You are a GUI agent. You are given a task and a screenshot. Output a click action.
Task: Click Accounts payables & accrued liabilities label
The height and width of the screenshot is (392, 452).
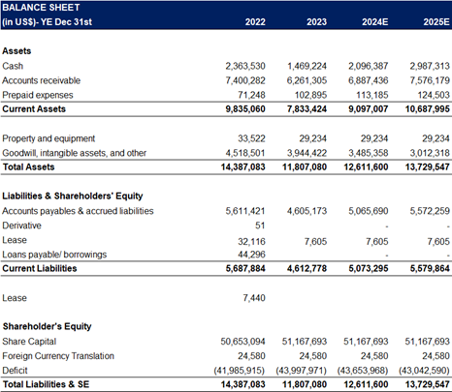click(x=78, y=211)
